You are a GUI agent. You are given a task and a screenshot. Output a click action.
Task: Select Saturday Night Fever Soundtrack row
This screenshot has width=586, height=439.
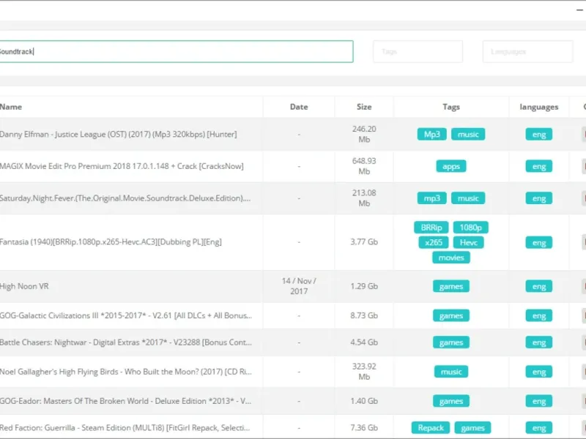pos(293,198)
